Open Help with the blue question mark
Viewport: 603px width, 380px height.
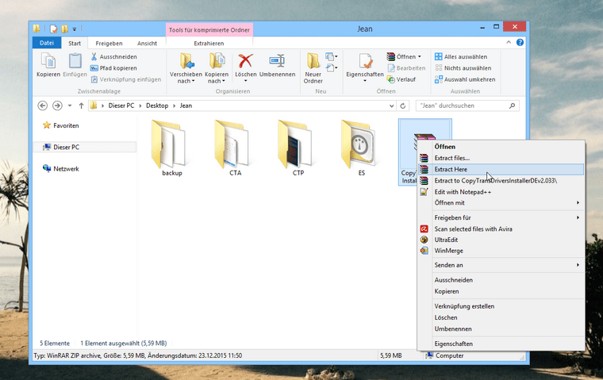point(520,42)
